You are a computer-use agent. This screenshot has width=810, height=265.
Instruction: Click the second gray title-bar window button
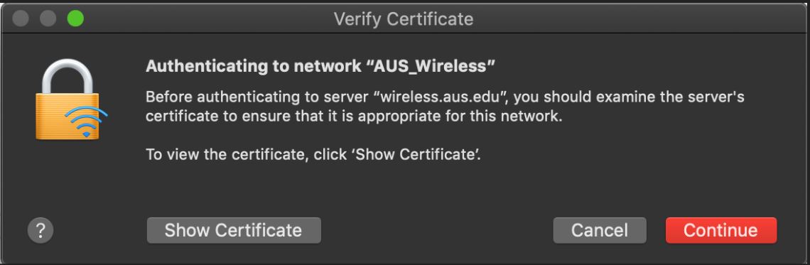(x=48, y=19)
